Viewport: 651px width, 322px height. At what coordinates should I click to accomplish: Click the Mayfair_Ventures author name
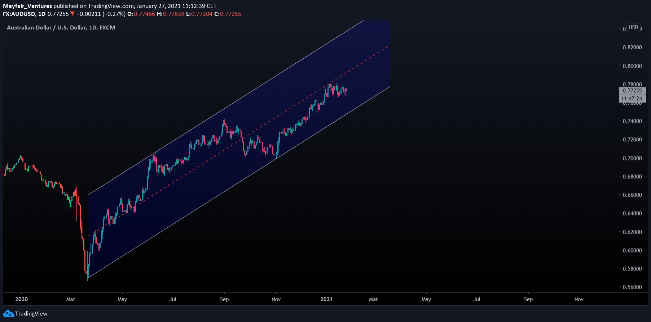pyautogui.click(x=27, y=6)
